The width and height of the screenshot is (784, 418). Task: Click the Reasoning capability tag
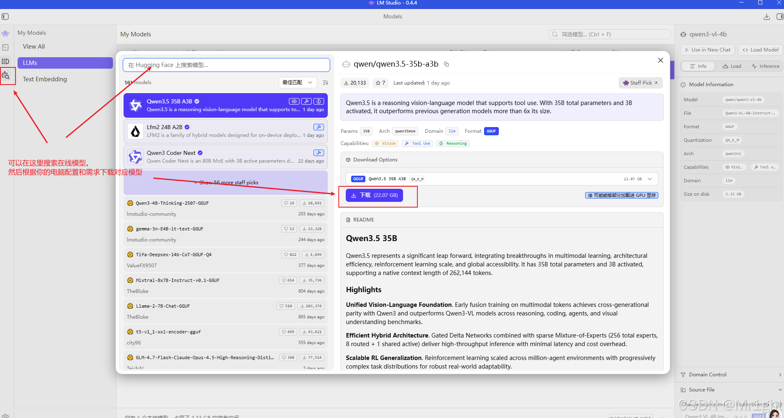[x=453, y=143]
